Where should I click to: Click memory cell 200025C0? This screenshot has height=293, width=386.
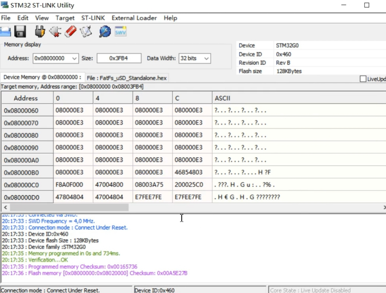coord(192,185)
